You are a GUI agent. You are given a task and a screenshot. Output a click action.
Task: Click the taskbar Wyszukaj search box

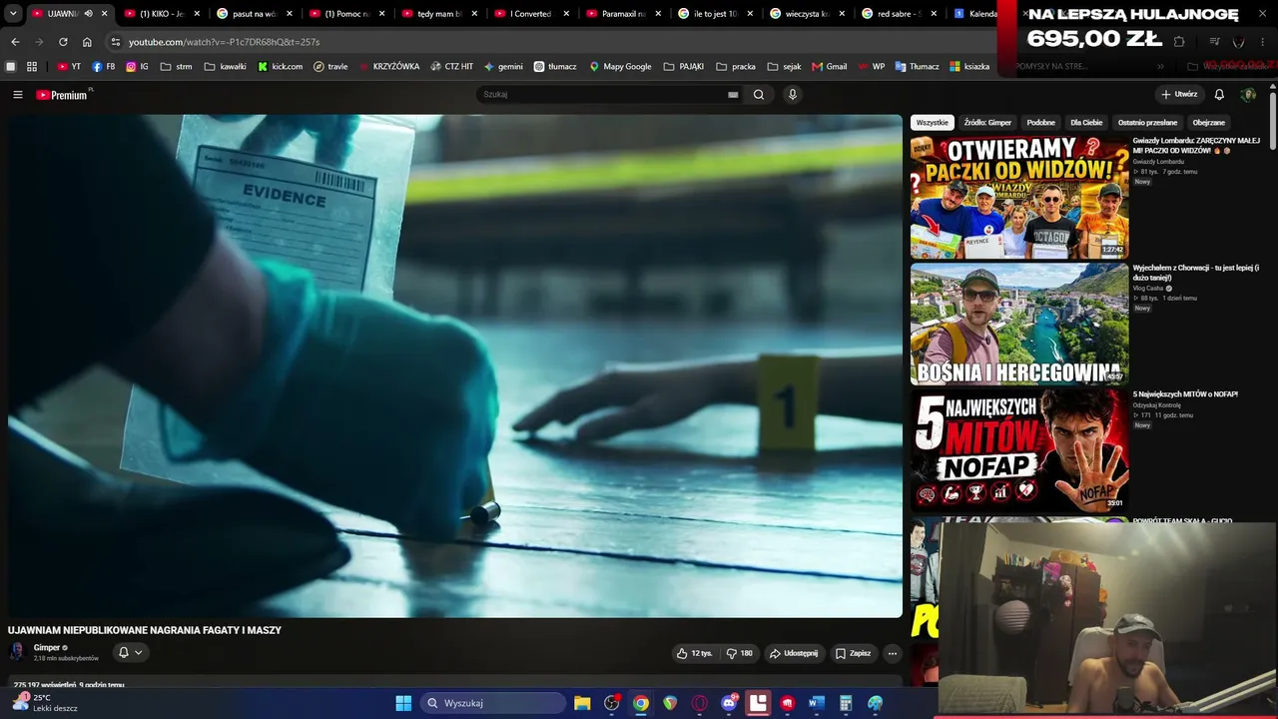tap(493, 703)
